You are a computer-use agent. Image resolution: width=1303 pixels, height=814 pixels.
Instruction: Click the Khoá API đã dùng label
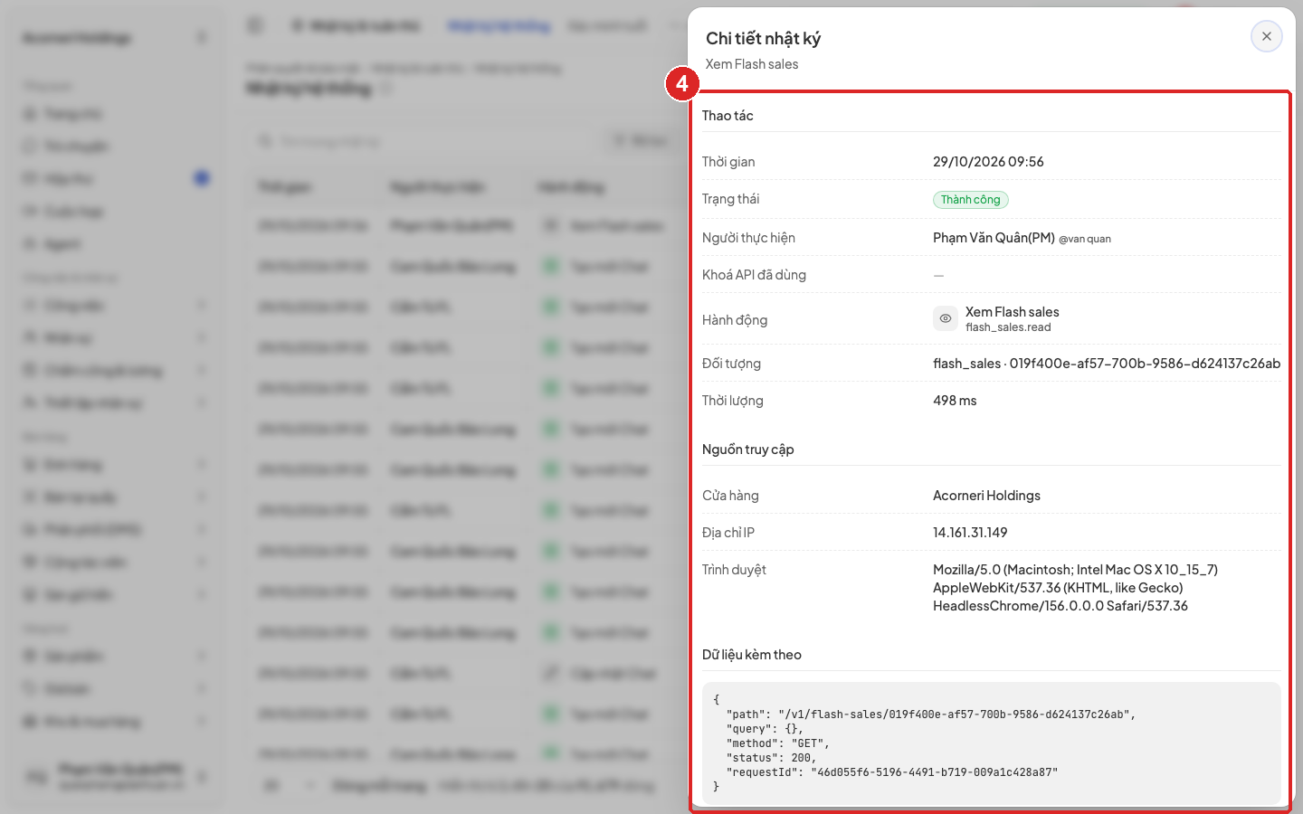point(754,275)
